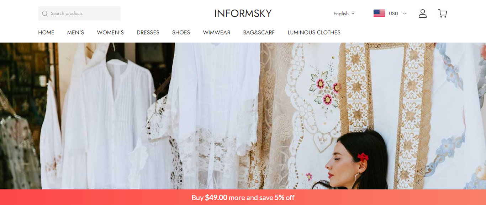This screenshot has width=486, height=205.
Task: Expand the USD currency dropdown
Action: click(x=390, y=13)
